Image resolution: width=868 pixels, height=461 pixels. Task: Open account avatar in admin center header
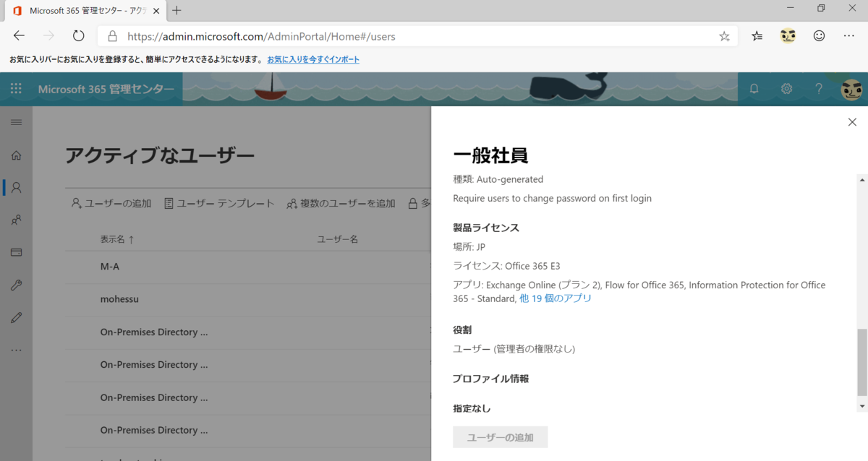851,89
